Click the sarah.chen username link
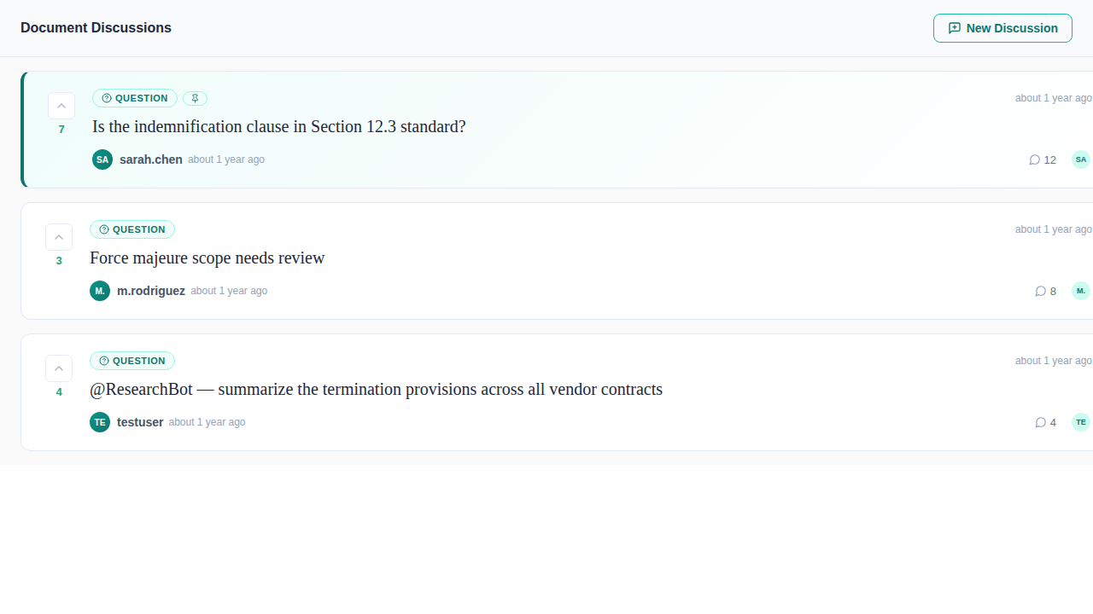The image size is (1093, 614). 151,159
